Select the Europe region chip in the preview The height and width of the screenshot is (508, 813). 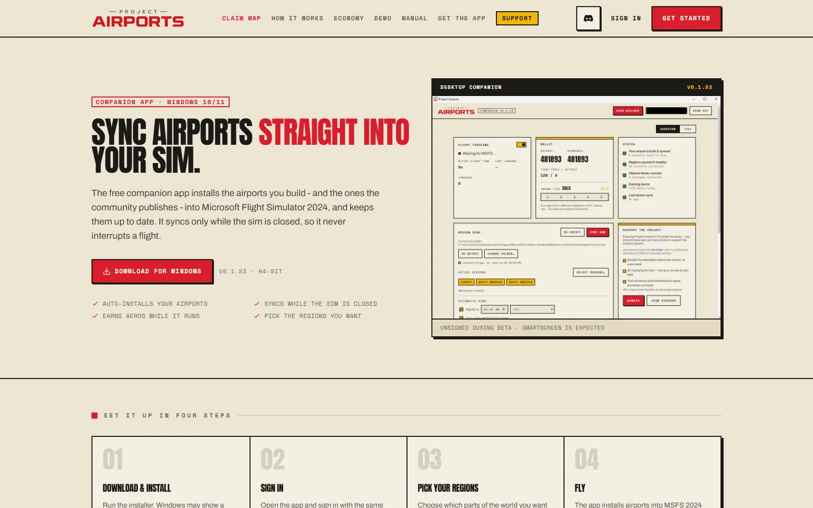pyautogui.click(x=466, y=282)
